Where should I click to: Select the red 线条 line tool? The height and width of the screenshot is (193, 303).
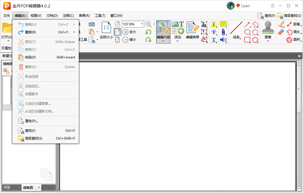coord(236,30)
